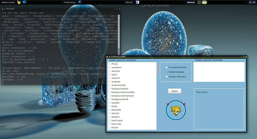Minimize the Software Center window
This screenshot has width=257, height=139.
click(241, 57)
